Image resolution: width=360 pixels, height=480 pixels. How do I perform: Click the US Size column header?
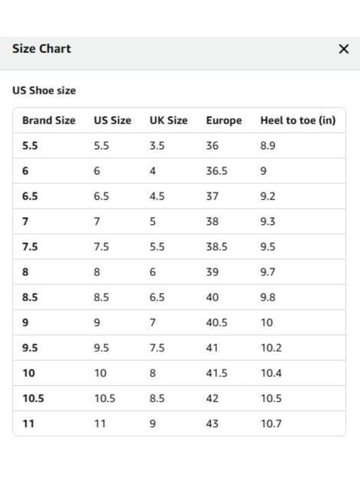tap(112, 120)
